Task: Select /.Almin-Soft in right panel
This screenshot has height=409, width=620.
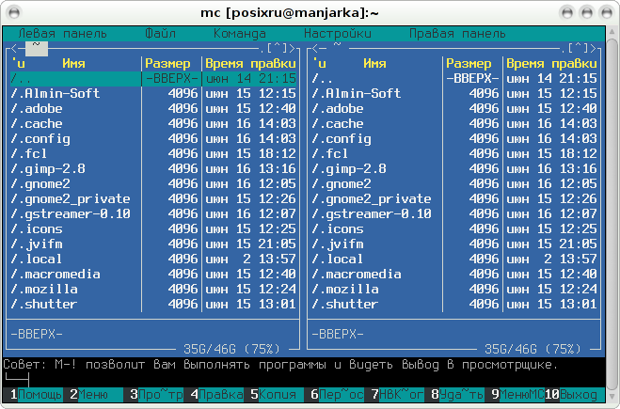Action: pyautogui.click(x=453, y=94)
